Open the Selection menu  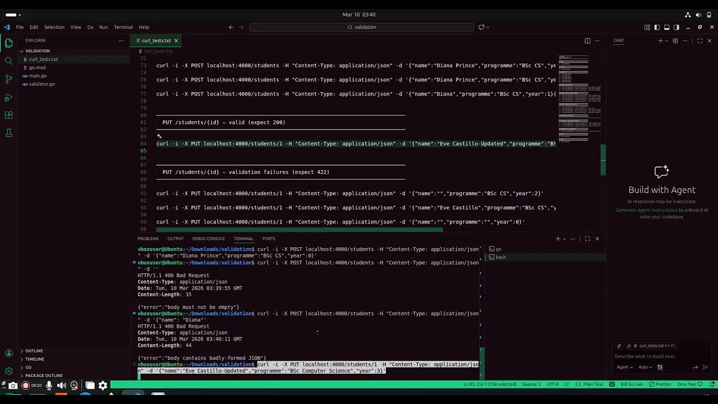pos(54,27)
